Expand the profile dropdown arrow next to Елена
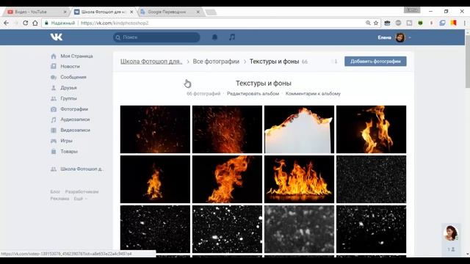This screenshot has width=470, height=264. coord(410,37)
